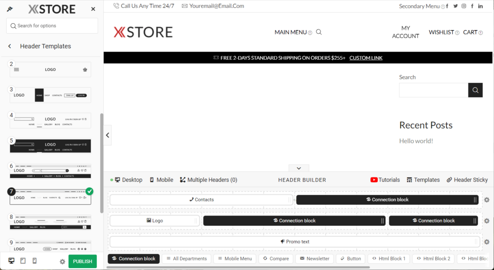494x270 pixels.
Task: Pick the Button element
Action: [350, 259]
